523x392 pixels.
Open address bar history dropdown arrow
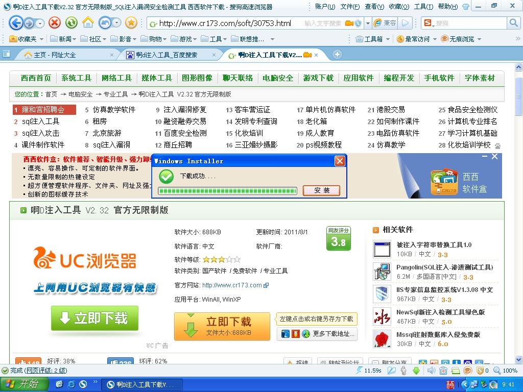[x=368, y=23]
